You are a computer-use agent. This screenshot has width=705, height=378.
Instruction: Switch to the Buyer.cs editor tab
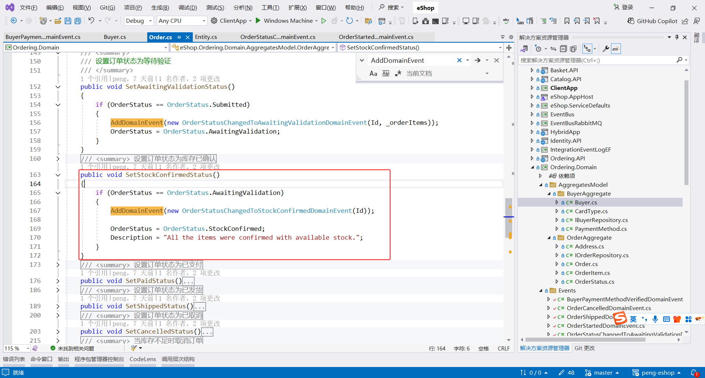(115, 37)
